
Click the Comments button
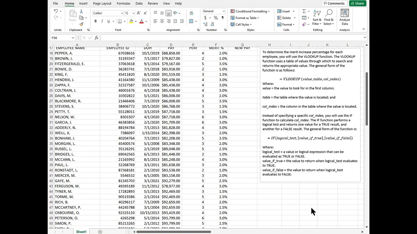[334, 3]
